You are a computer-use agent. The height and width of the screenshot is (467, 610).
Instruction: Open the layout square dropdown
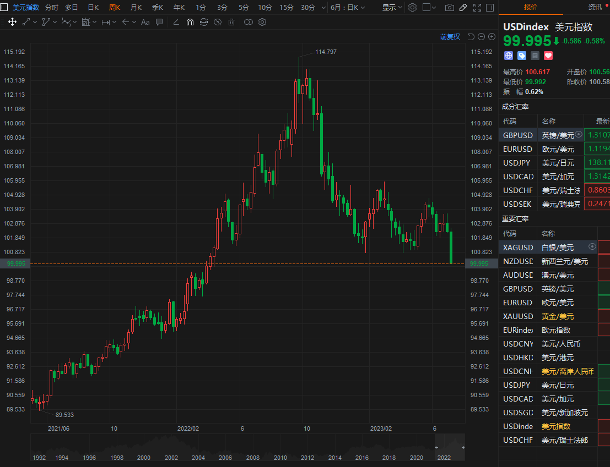[x=429, y=7]
